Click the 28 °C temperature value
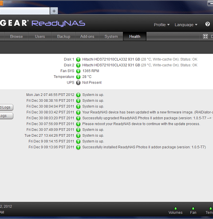This screenshot has height=219, width=213. click(87, 77)
